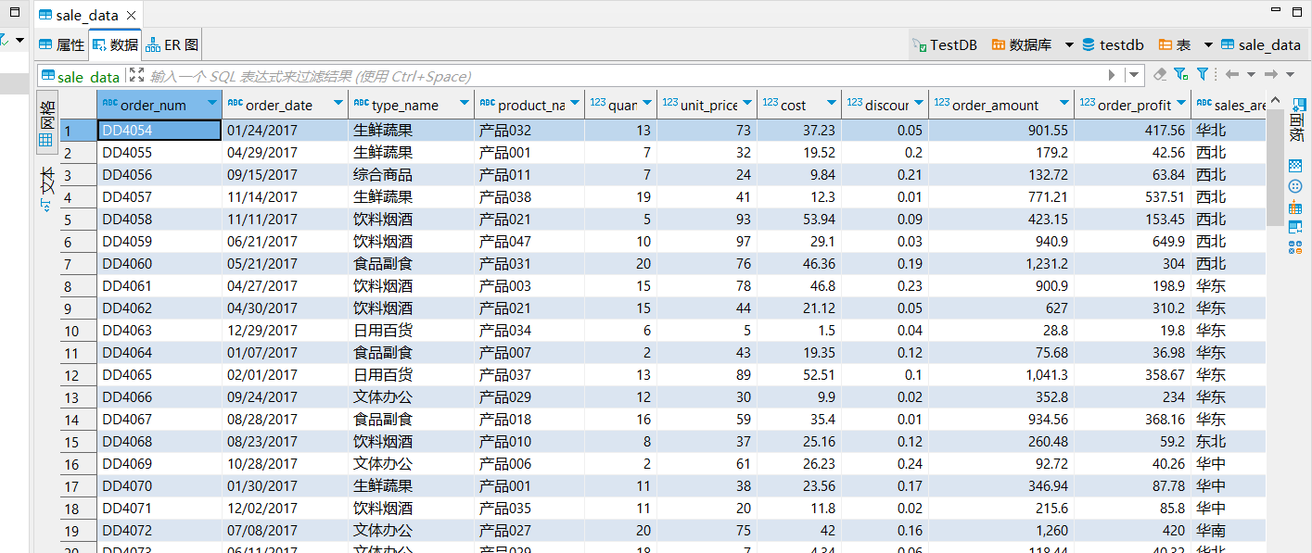Click order amount cell 1,260
The image size is (1312, 553).
tap(1001, 531)
